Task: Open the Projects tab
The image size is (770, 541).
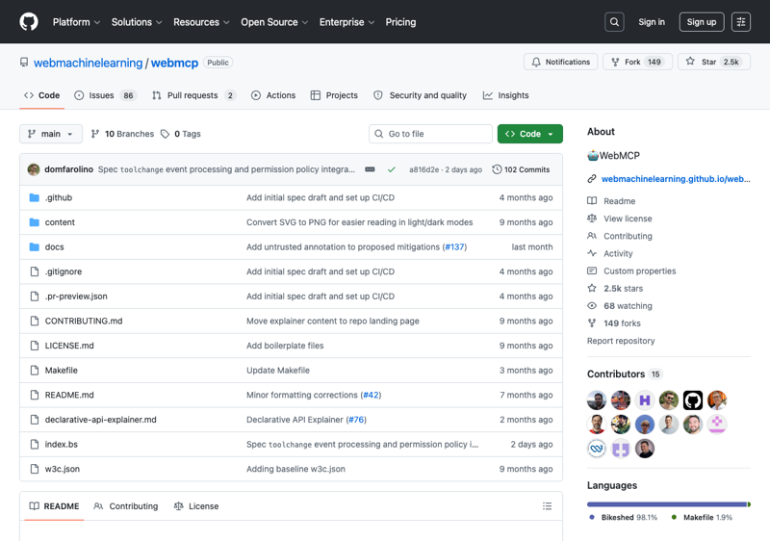Action: tap(334, 95)
